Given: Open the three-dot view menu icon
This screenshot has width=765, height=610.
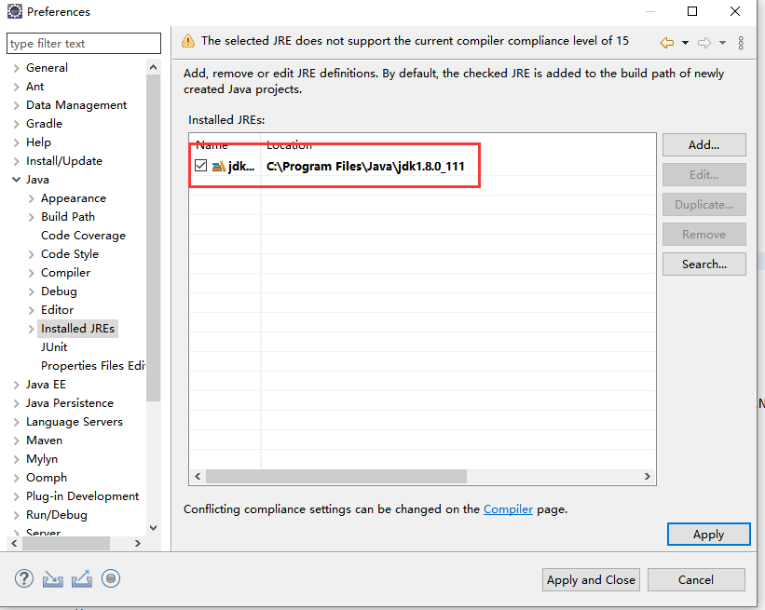Looking at the screenshot, I should click(741, 43).
